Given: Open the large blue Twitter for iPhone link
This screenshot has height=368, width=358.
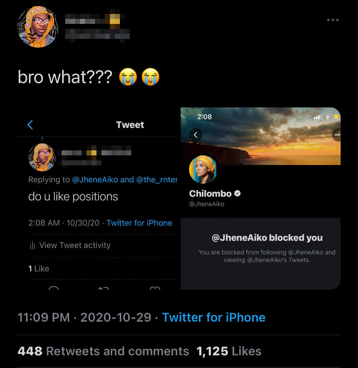Looking at the screenshot, I should [213, 317].
